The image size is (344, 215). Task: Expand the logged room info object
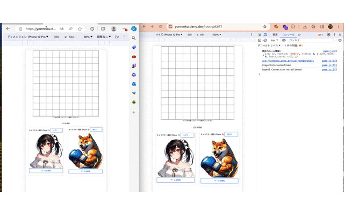[263, 55]
